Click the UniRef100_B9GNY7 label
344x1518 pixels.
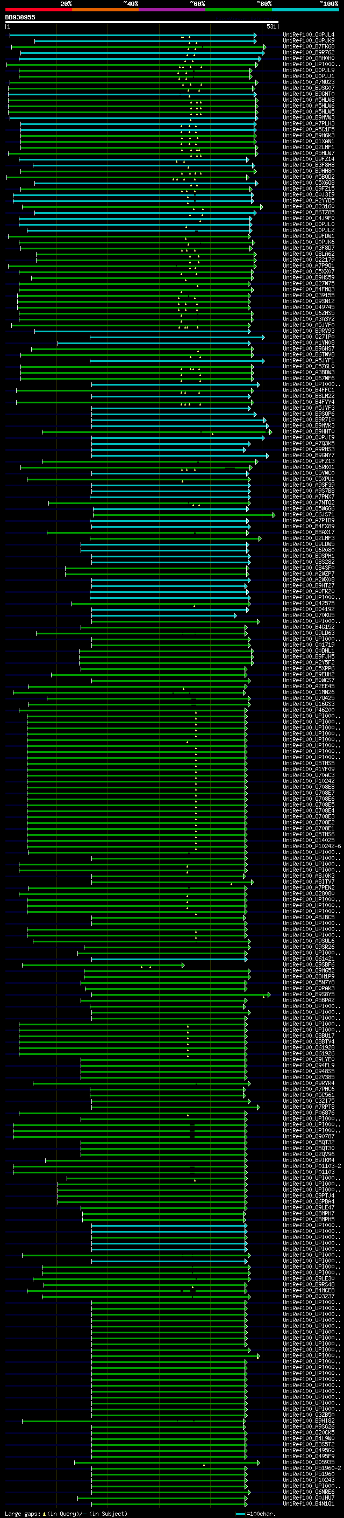309,455
